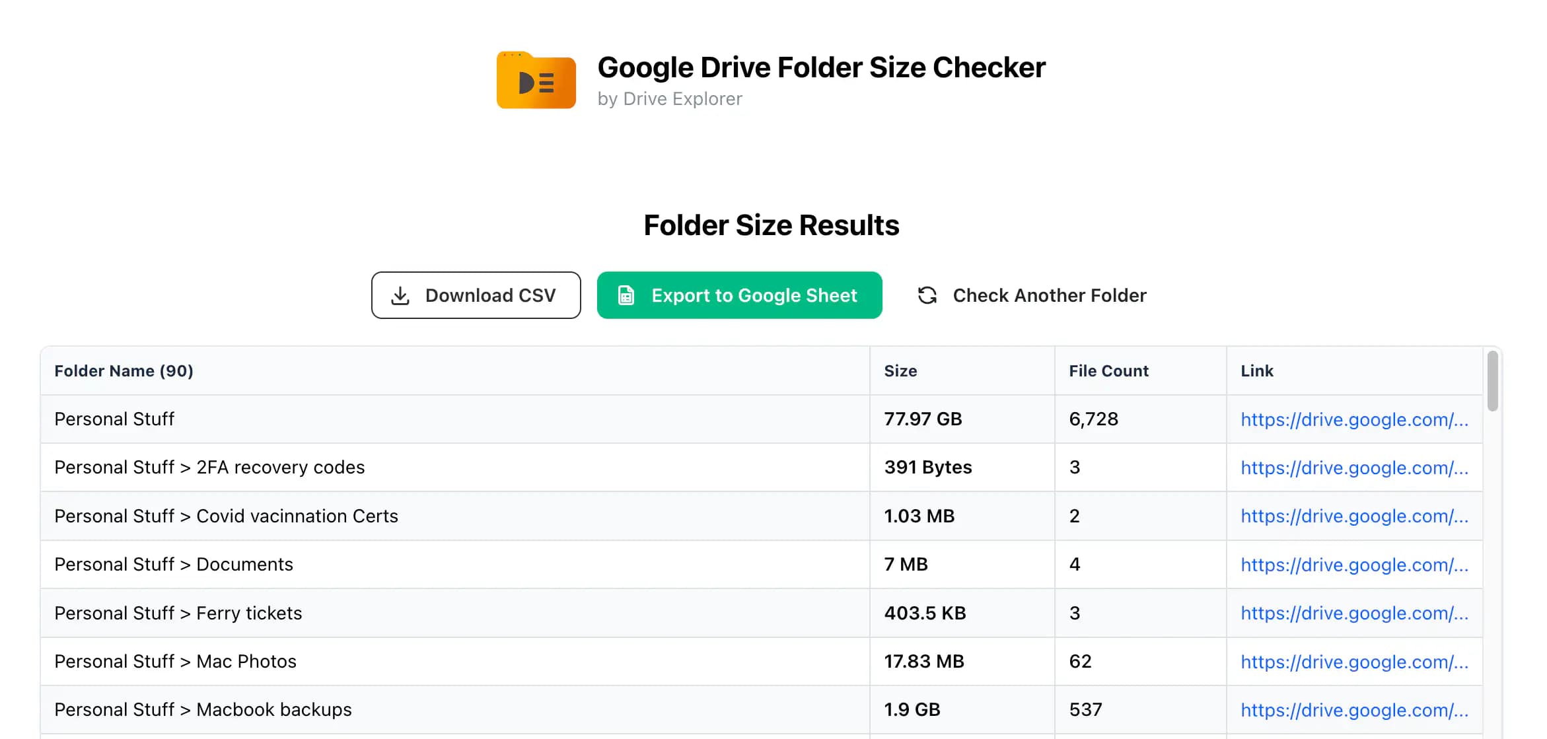Click the 7 MB size value

click(906, 564)
